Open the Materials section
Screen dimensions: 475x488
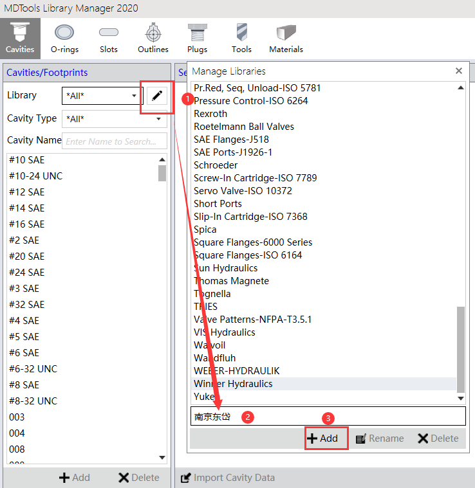(286, 39)
